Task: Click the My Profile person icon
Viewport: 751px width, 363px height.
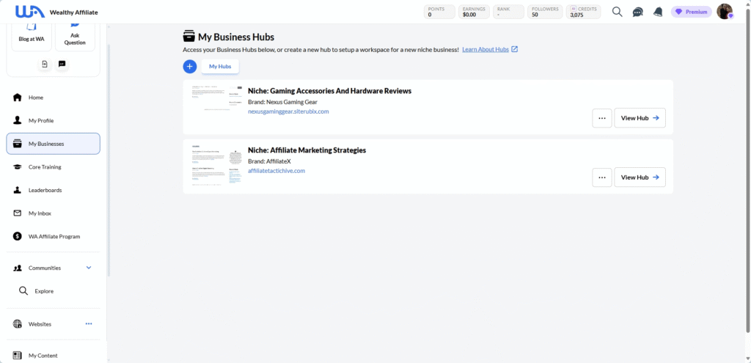Action: 18,120
